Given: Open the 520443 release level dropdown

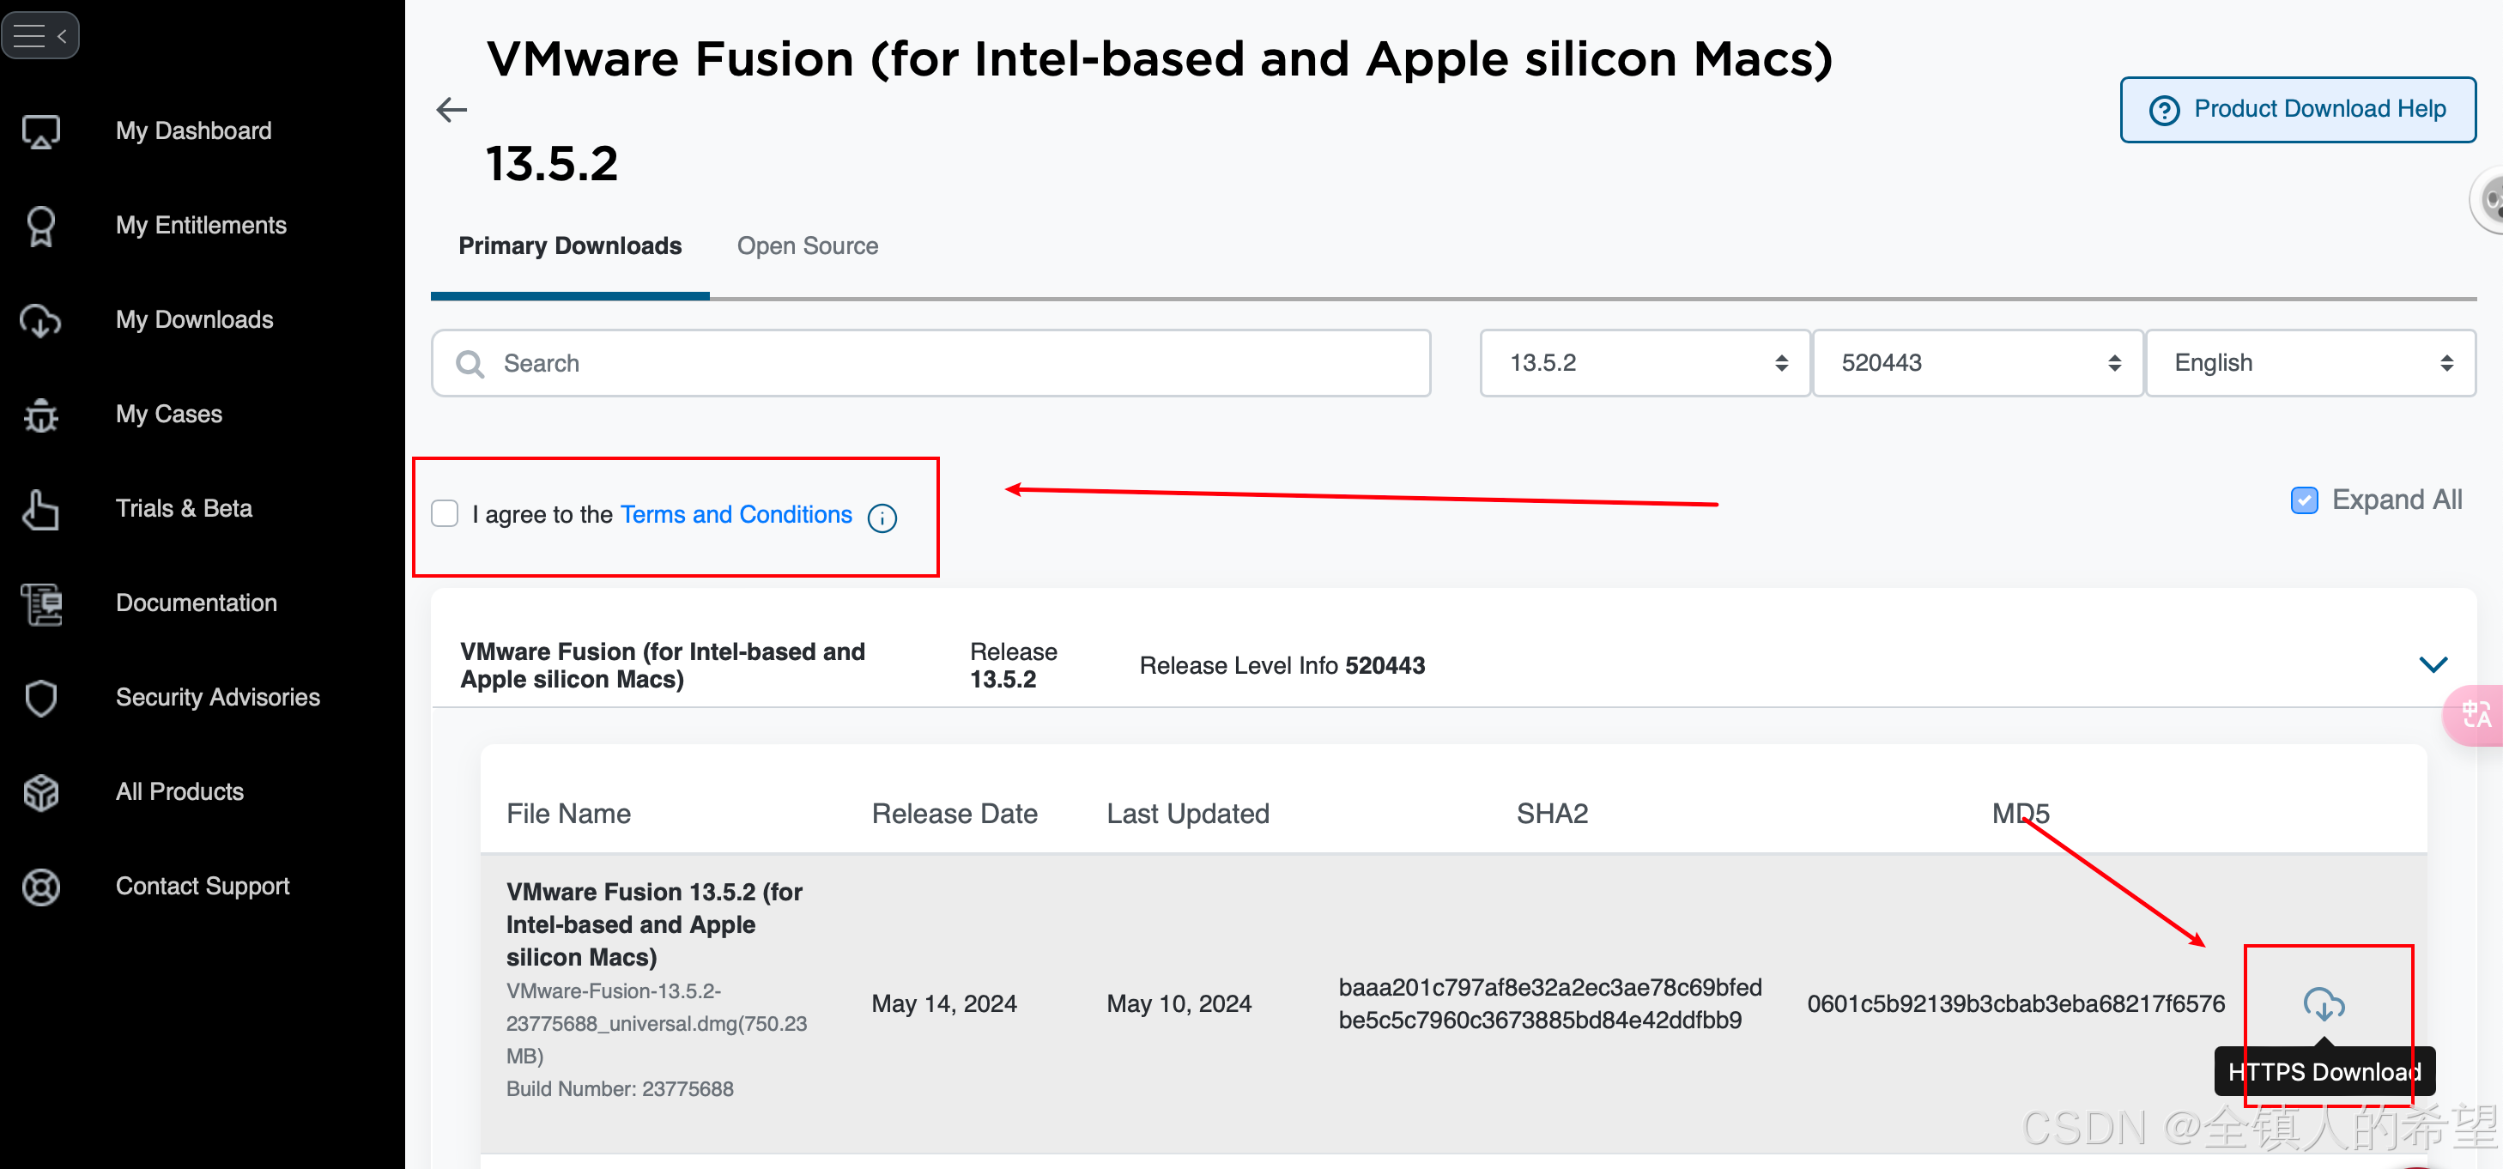Looking at the screenshot, I should click(1978, 363).
